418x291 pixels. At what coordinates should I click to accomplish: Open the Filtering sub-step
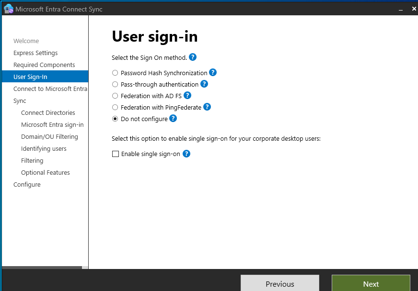pos(32,160)
